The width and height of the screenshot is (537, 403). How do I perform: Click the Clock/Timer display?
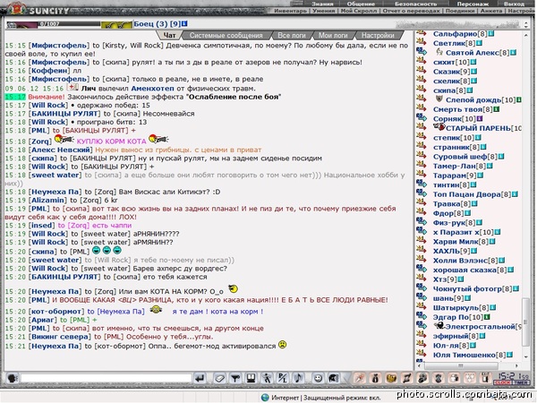(x=512, y=378)
